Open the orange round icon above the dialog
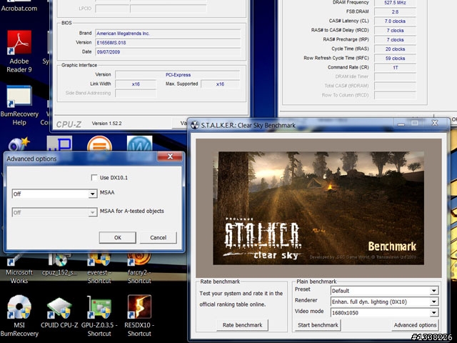This screenshot has height=343, width=457. pyautogui.click(x=99, y=144)
